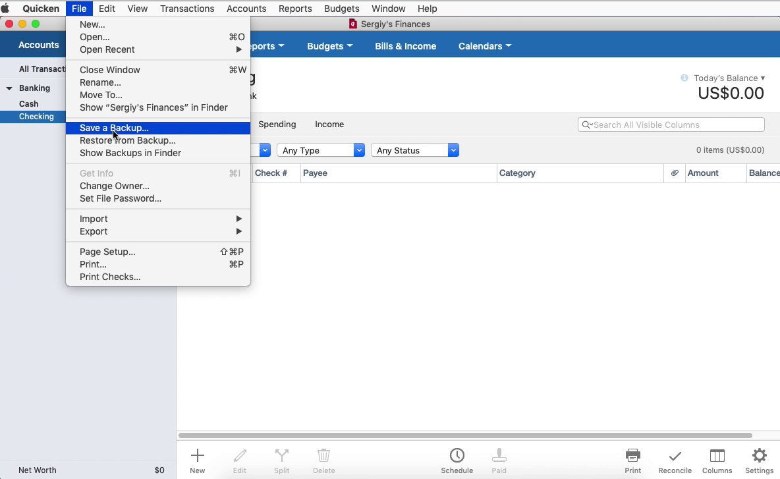Expand the Import submenu
This screenshot has height=479, width=780.
click(x=158, y=219)
